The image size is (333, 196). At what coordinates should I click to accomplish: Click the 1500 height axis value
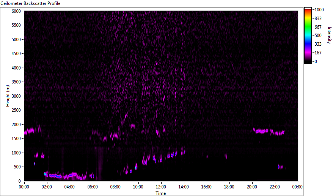coord(16,139)
